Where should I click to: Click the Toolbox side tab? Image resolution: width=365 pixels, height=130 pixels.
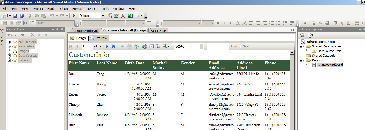pyautogui.click(x=2, y=38)
